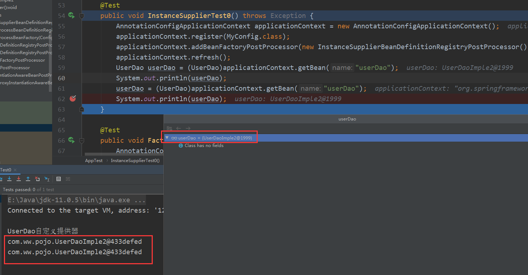Click 'applicationContext.refresh();' on line 58

pos(173,57)
